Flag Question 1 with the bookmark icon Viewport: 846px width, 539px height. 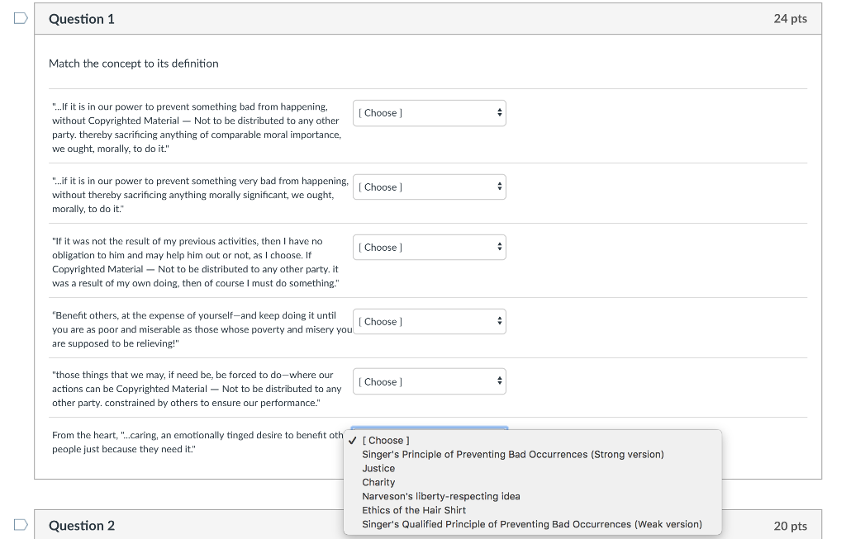pyautogui.click(x=21, y=19)
